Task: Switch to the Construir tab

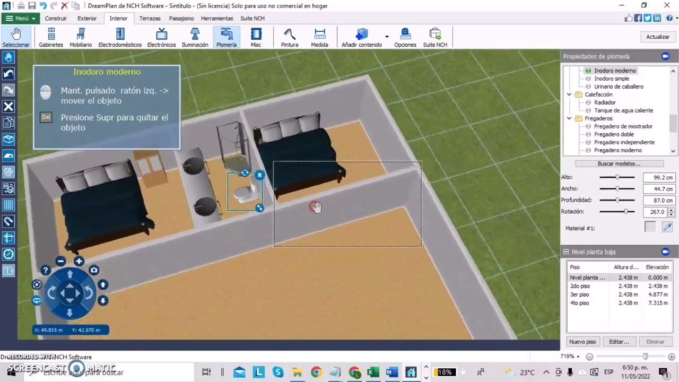Action: tap(56, 18)
